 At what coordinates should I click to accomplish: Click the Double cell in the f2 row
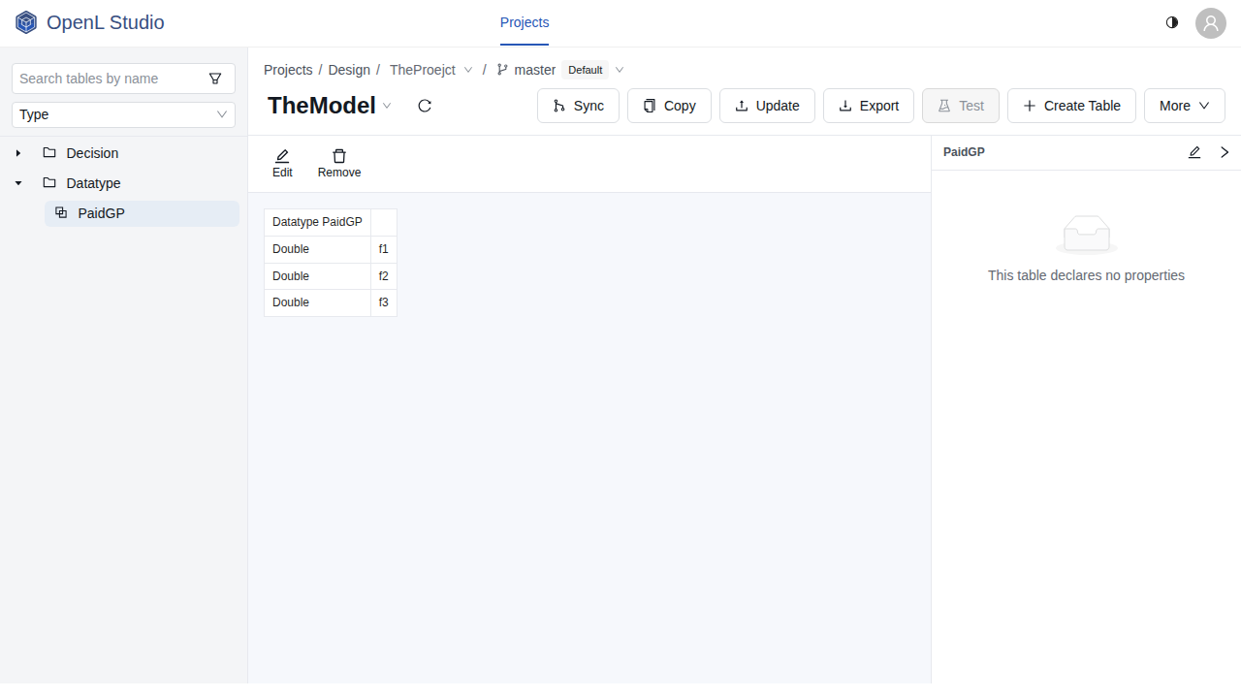click(x=317, y=276)
